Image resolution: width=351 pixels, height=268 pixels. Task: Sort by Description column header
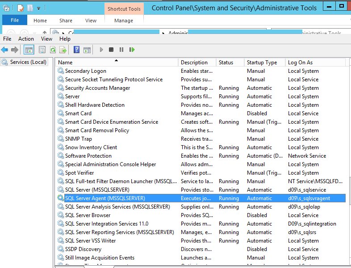(x=197, y=63)
